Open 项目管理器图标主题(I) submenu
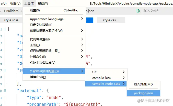 pos(54,51)
